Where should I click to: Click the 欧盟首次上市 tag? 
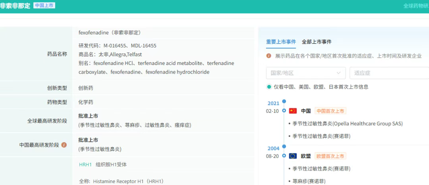pyautogui.click(x=330, y=156)
